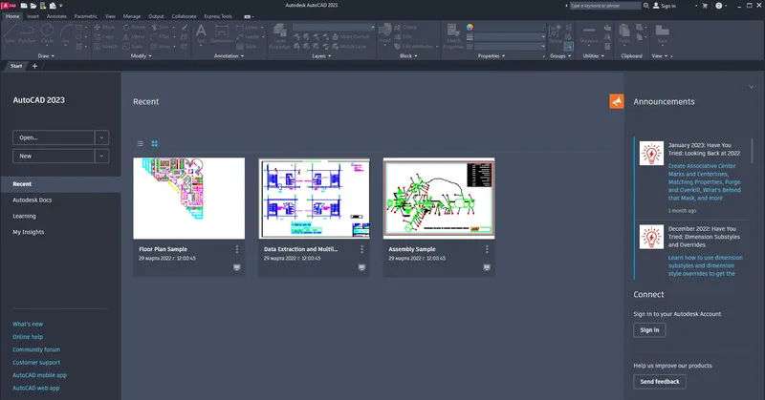Expand the Layers panel dropdown
Viewport: 765px width, 400px height.
(x=321, y=56)
